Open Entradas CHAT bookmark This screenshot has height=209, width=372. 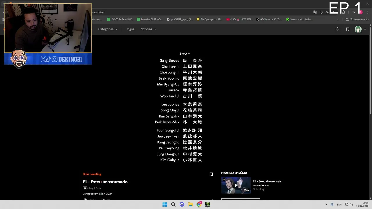click(150, 19)
